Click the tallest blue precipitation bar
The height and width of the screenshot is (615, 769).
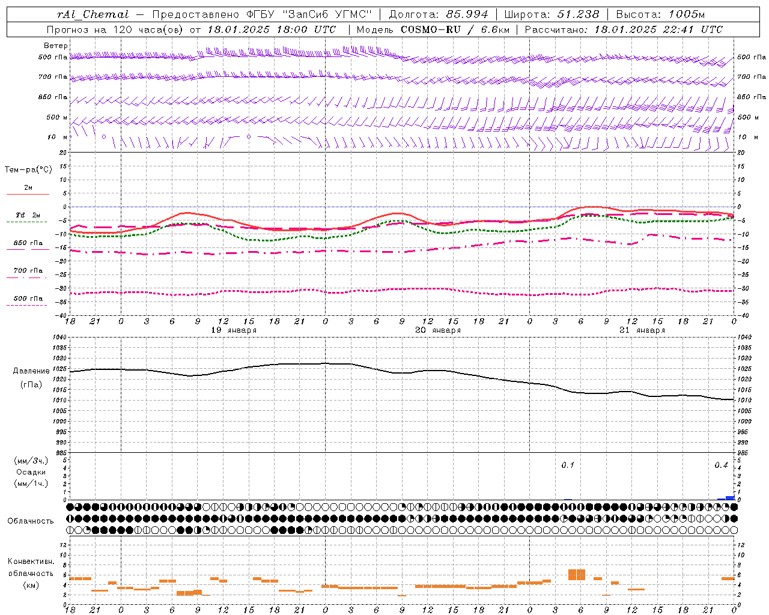tap(730, 498)
